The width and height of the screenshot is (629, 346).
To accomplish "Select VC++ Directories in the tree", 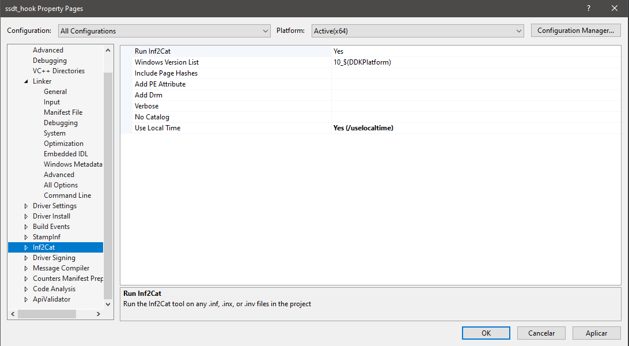I will [x=58, y=71].
